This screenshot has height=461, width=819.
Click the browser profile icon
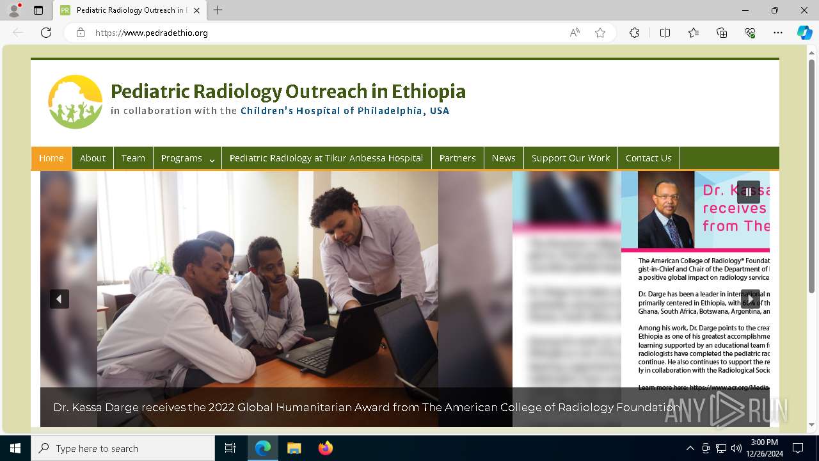click(14, 10)
